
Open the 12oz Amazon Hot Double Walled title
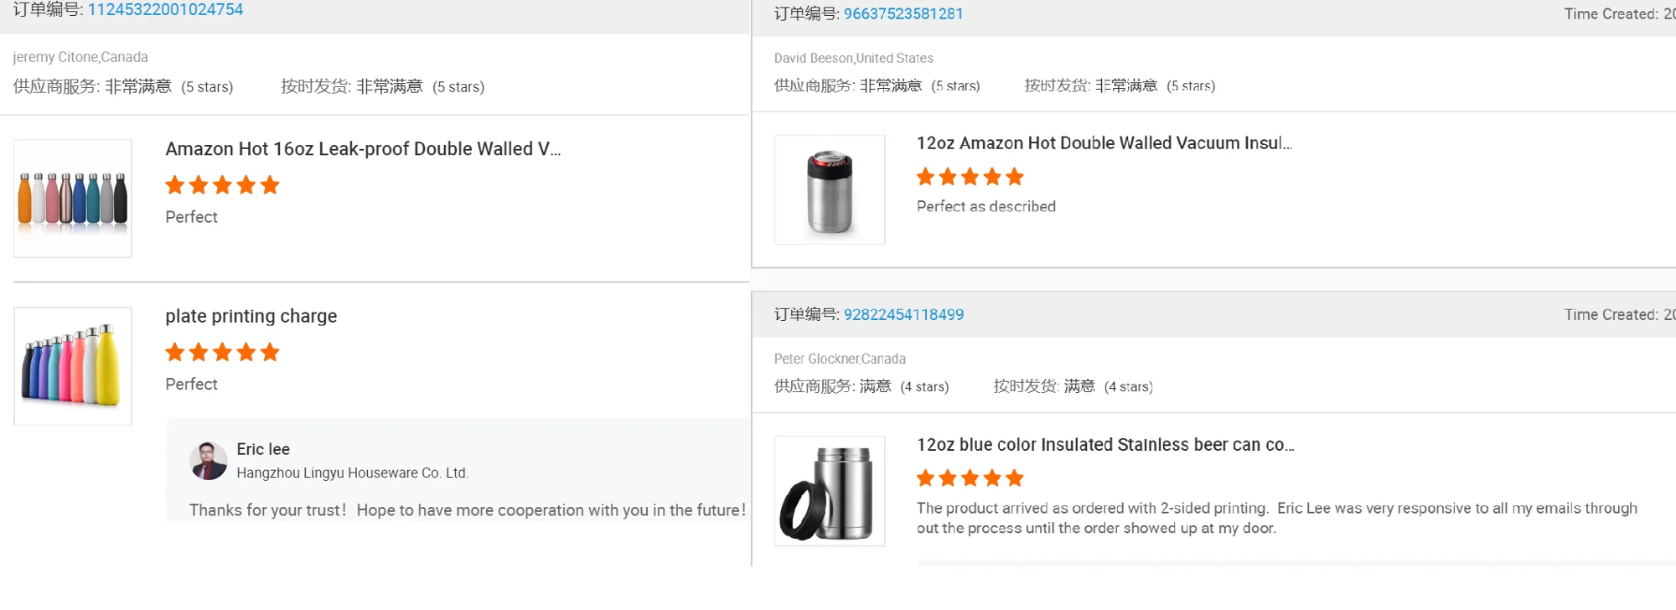1104,143
